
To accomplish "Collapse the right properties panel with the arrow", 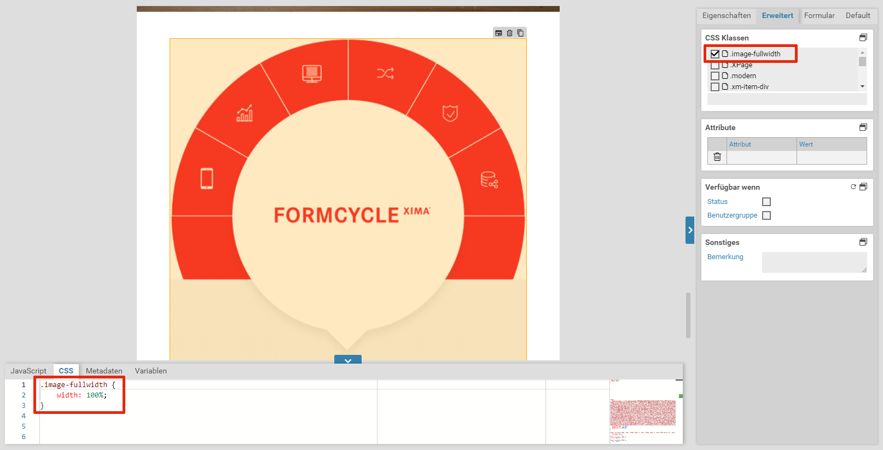I will click(690, 230).
